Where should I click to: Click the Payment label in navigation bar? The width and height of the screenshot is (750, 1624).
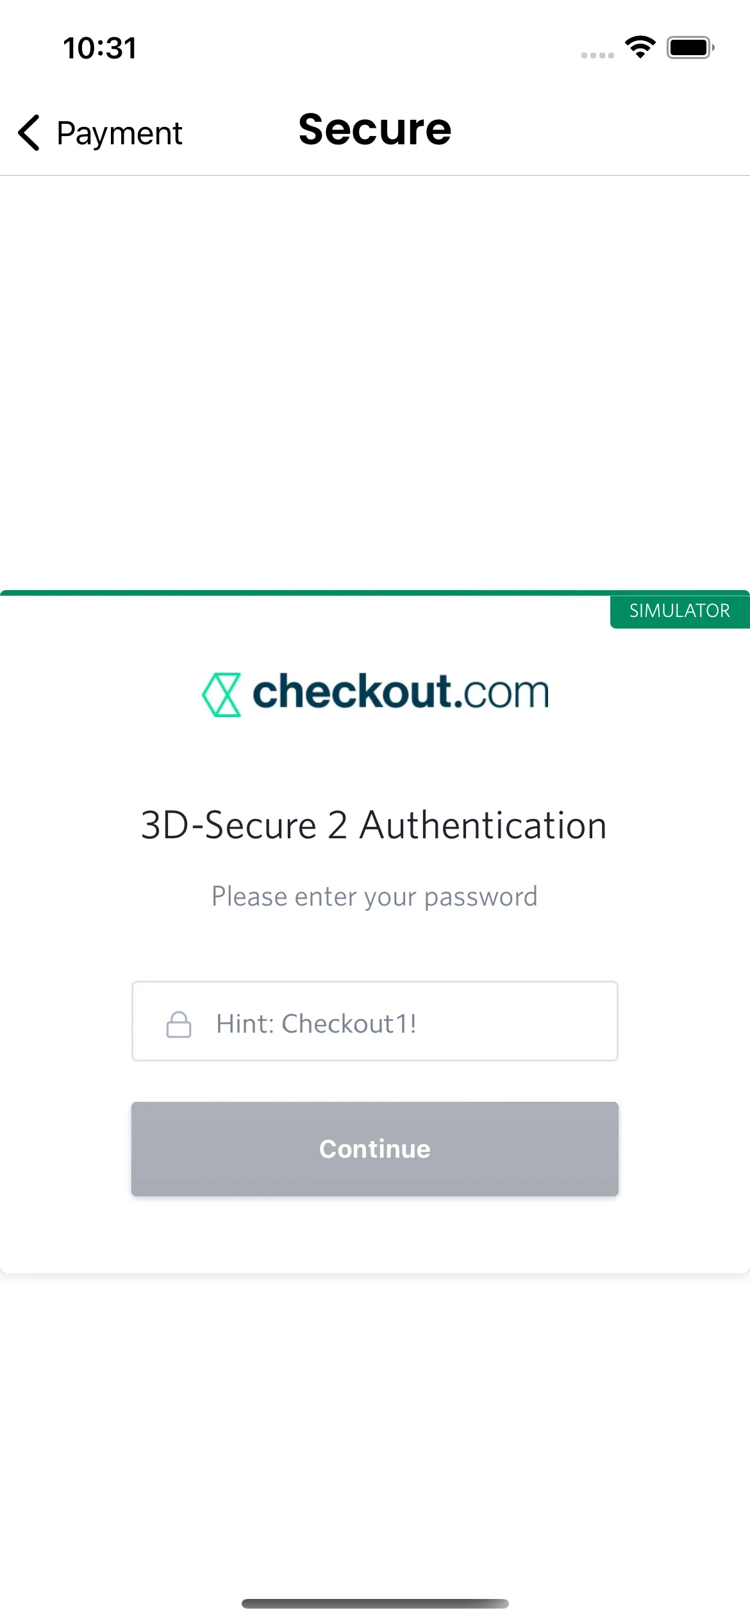click(x=119, y=133)
